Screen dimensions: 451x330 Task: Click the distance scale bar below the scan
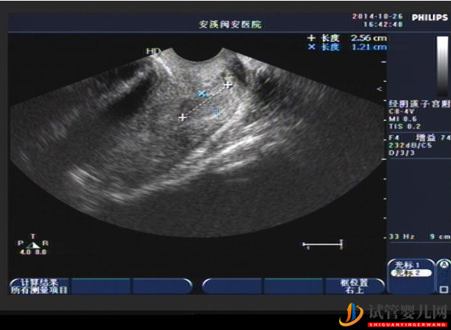click(322, 244)
